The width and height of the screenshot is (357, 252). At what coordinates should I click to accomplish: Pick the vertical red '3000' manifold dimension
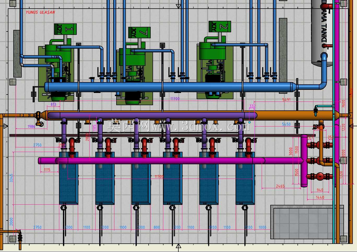click(x=291, y=151)
